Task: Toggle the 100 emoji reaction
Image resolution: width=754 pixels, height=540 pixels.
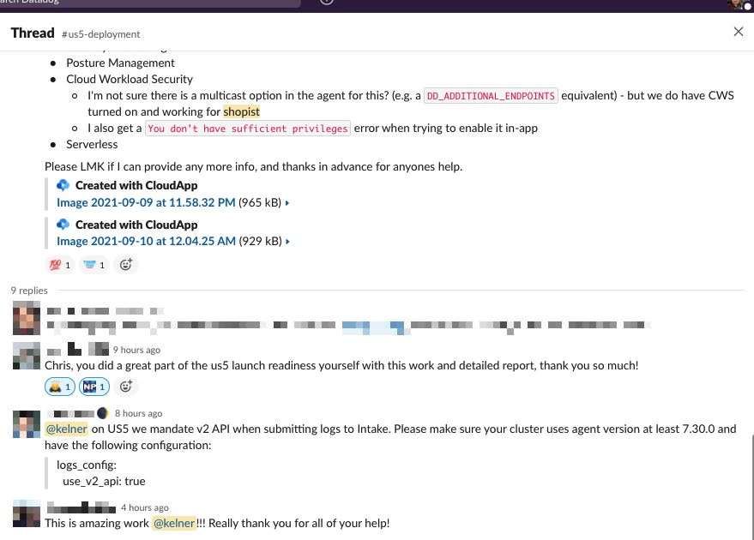Action: pos(60,265)
